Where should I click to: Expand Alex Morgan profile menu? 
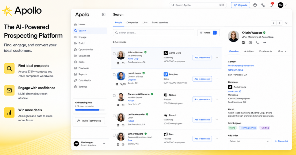(x=104, y=144)
